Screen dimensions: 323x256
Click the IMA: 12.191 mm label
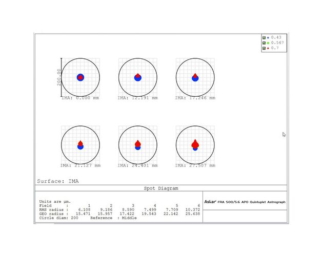pos(138,98)
